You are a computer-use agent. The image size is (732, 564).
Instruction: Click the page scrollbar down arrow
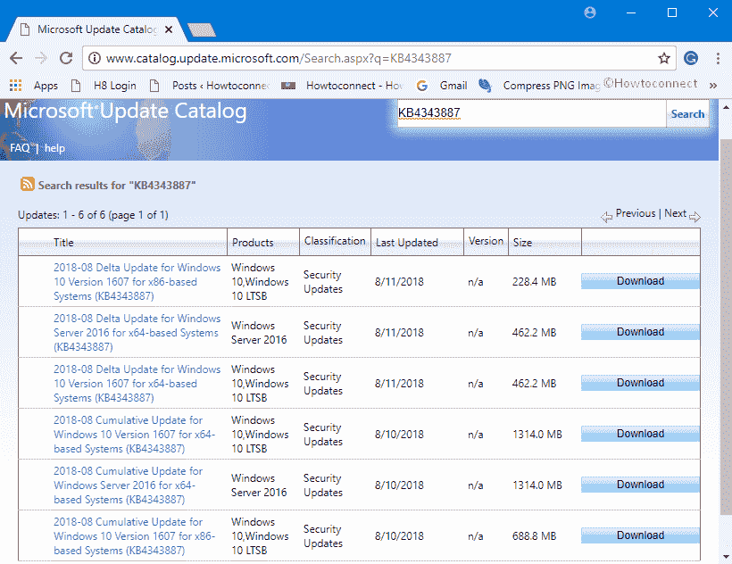click(x=726, y=557)
